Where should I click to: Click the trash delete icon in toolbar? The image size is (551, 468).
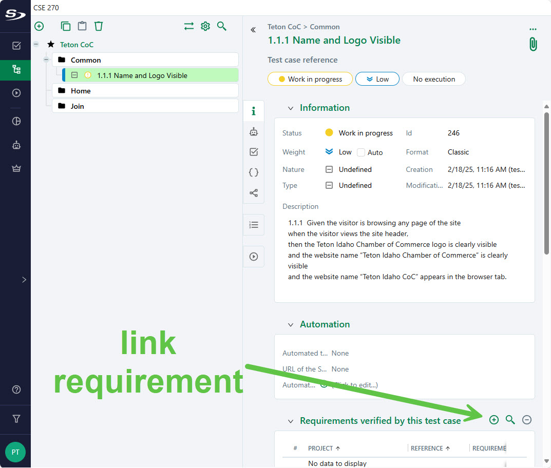click(99, 26)
